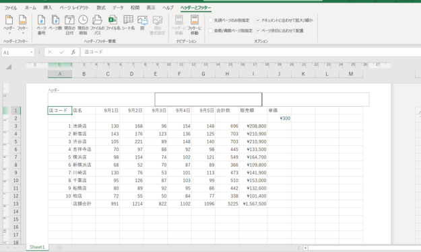Switch to the 挿入 tab
This screenshot has width=421, height=252.
coord(48,8)
